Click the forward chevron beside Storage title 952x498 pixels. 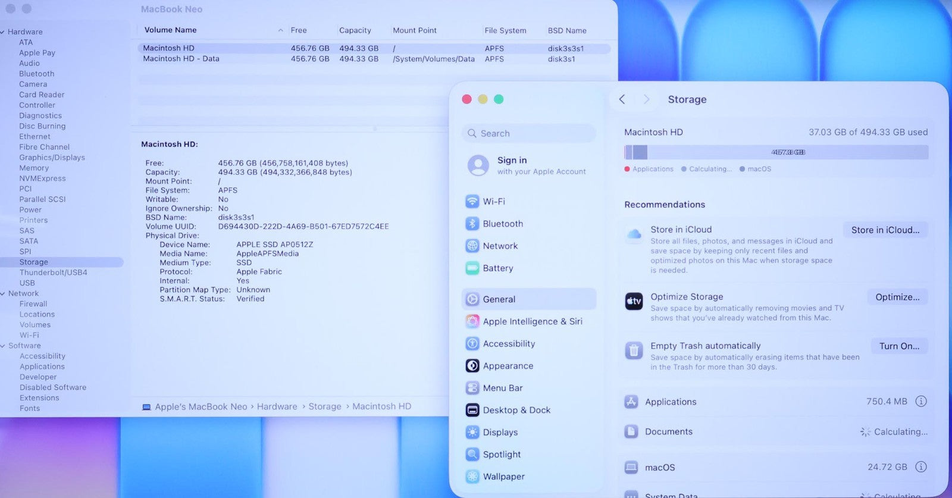[647, 99]
